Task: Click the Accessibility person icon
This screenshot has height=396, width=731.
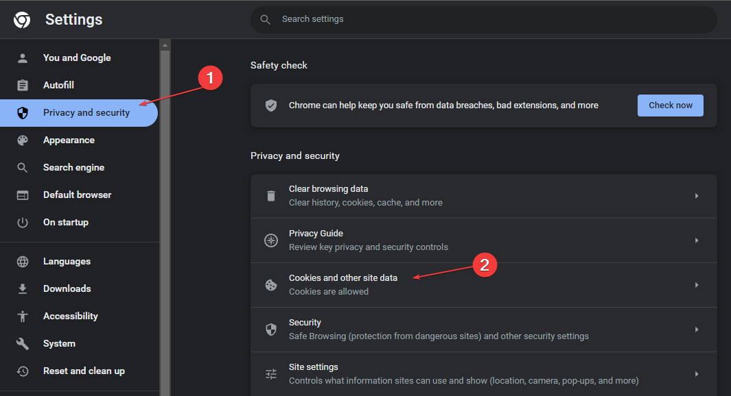Action: click(x=23, y=317)
